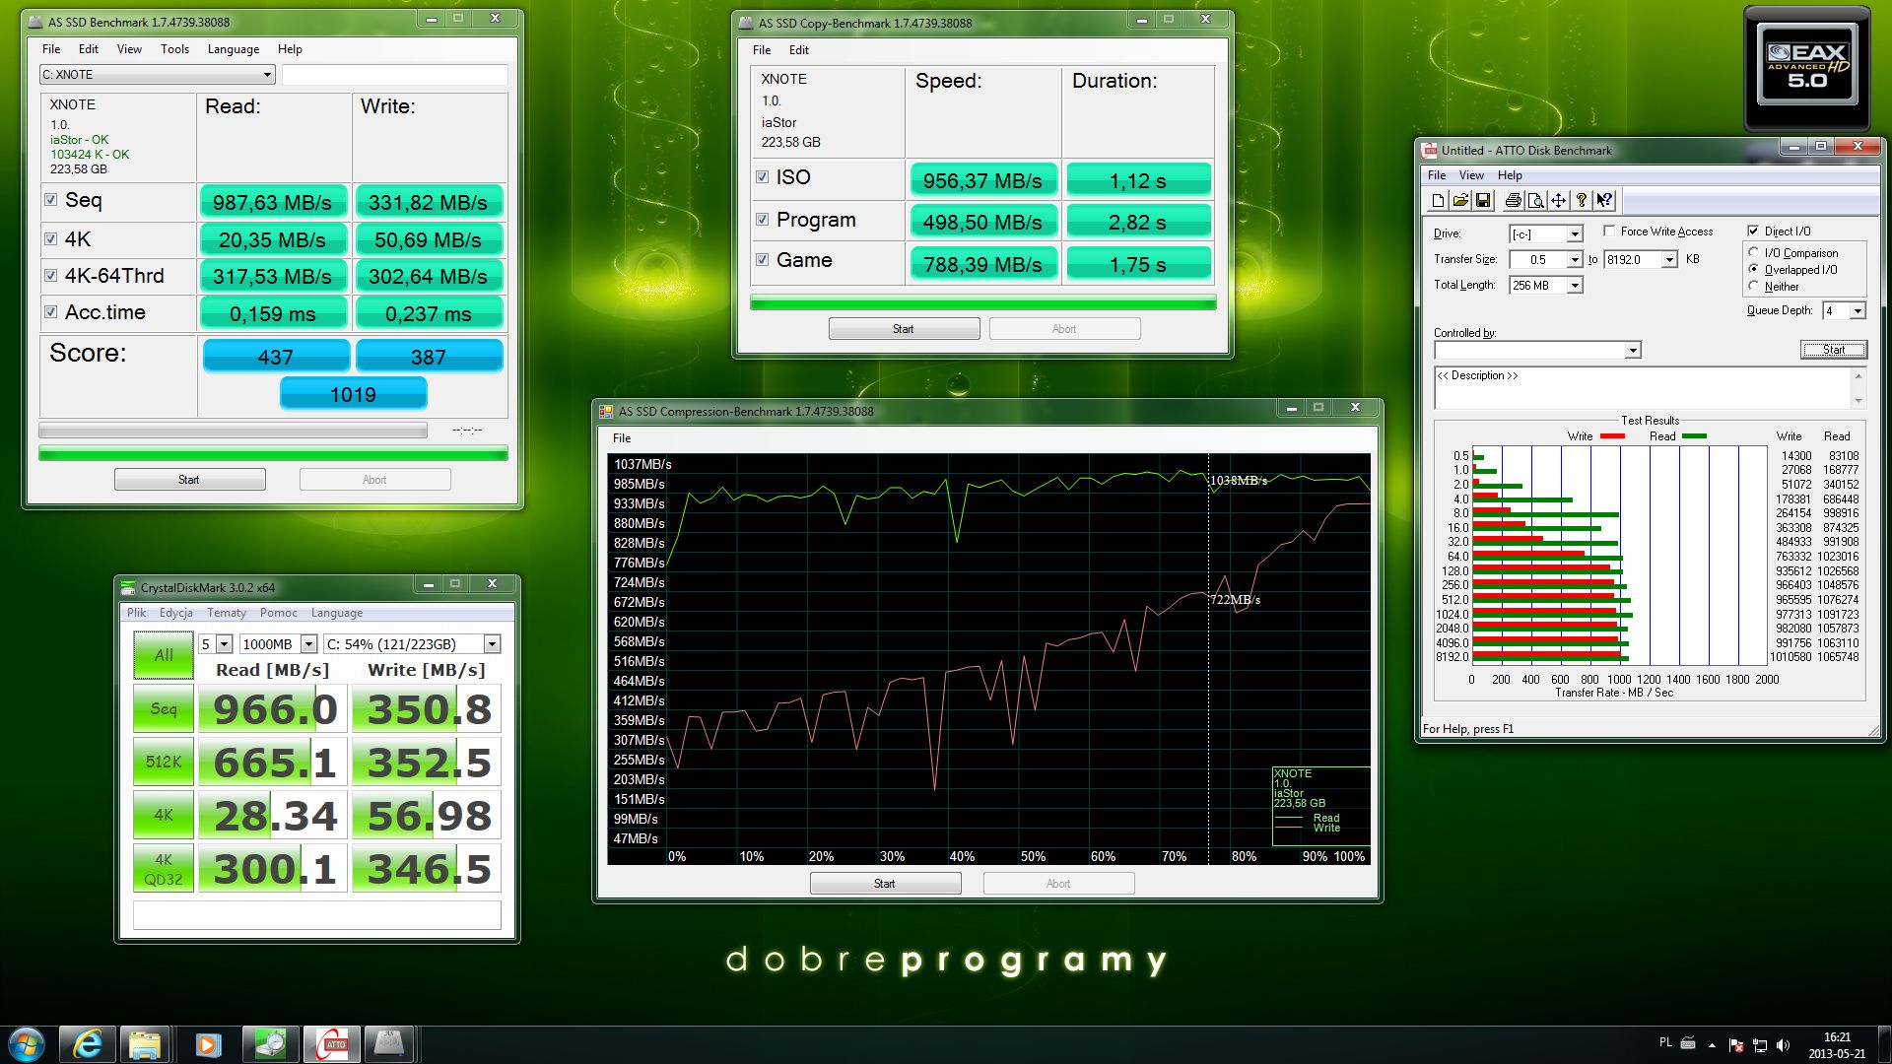
Task: Open the C: 54% drive dropdown in CrystalDiskMark
Action: tap(412, 644)
